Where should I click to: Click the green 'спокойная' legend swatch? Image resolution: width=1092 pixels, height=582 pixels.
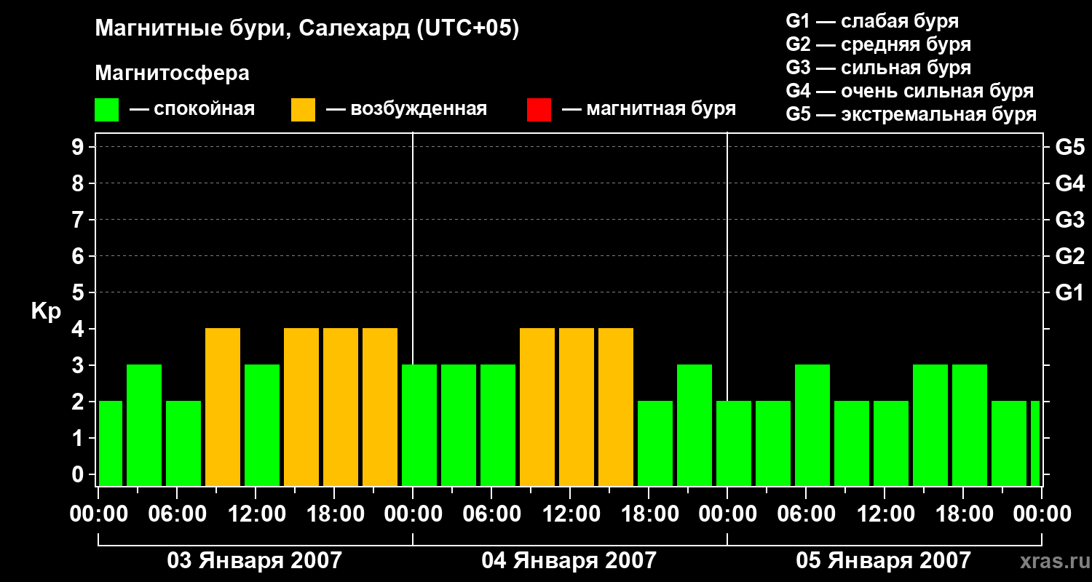tap(107, 110)
